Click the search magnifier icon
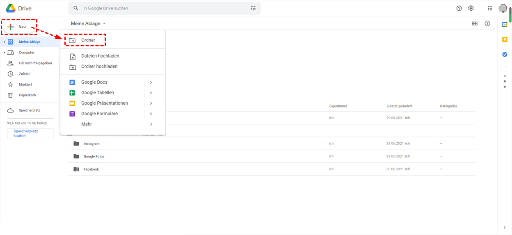This screenshot has width=512, height=235. click(x=76, y=8)
